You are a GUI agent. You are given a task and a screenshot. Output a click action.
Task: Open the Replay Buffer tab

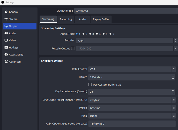101,19
